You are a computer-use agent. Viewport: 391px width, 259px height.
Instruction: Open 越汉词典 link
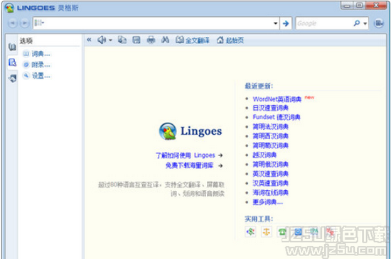coord(264,155)
